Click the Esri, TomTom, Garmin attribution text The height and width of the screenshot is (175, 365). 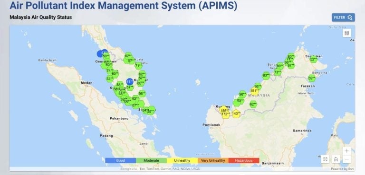170,169
